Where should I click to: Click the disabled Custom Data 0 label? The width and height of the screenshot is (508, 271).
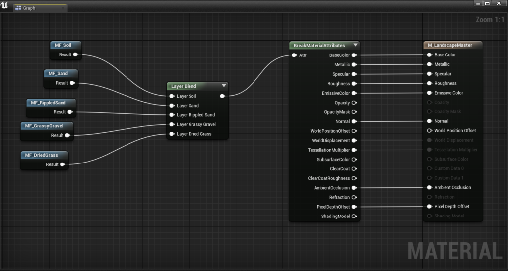448,168
